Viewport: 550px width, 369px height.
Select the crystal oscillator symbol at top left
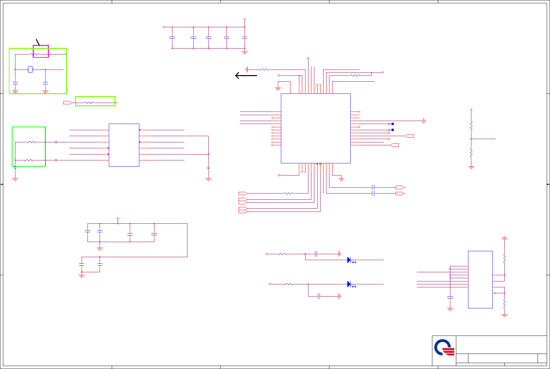[30, 70]
